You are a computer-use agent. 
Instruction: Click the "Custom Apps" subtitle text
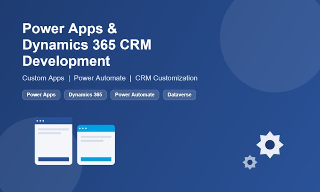pos(43,78)
